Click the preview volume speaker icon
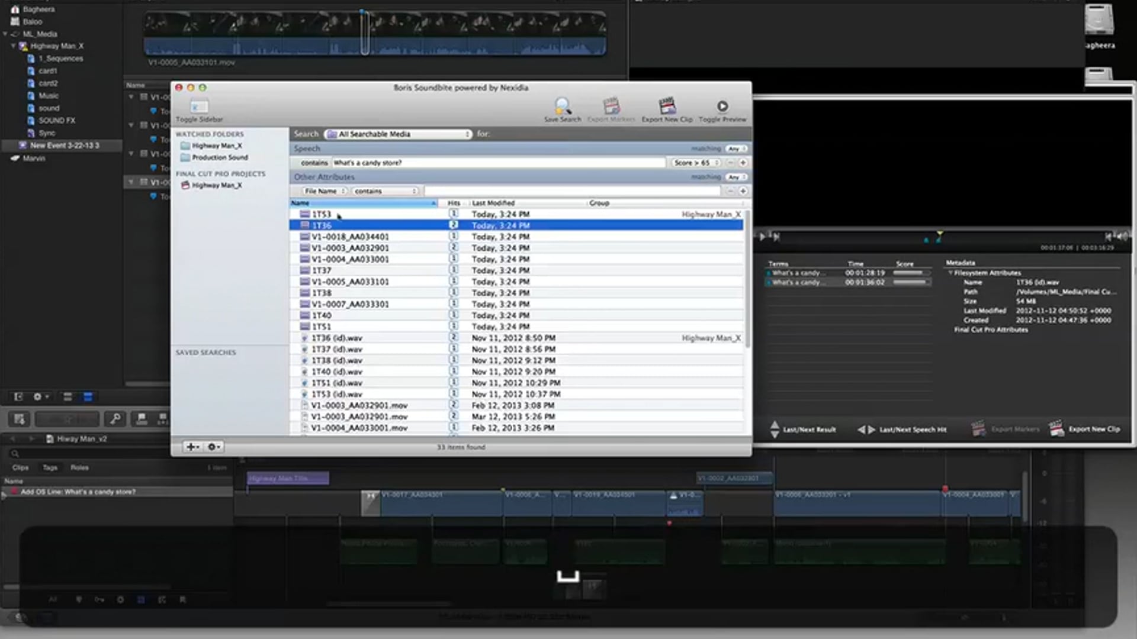 coord(1123,236)
